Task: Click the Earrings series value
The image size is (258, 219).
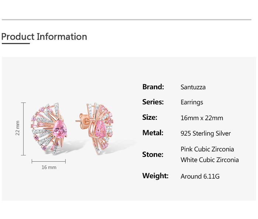Action: [x=192, y=103]
